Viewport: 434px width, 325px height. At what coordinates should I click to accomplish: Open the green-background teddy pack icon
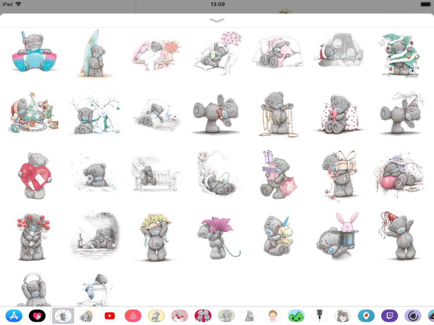coord(226,315)
